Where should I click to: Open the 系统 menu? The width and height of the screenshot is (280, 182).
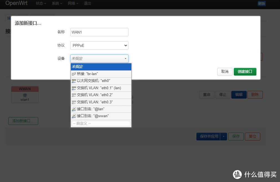[56, 3]
